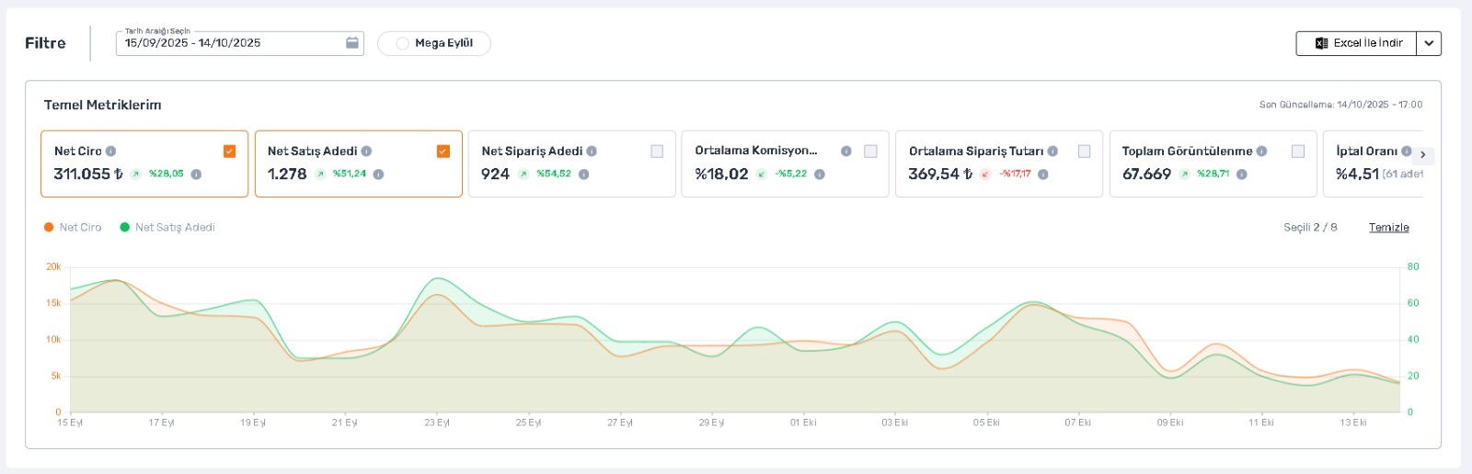Click info icon next to Net Ciro title
The width and height of the screenshot is (1472, 474).
pos(110,151)
